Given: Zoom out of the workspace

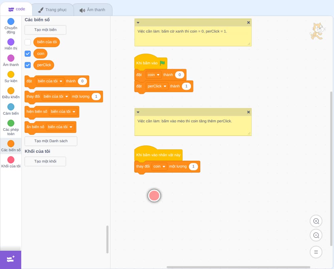Looking at the screenshot, I should [316, 235].
